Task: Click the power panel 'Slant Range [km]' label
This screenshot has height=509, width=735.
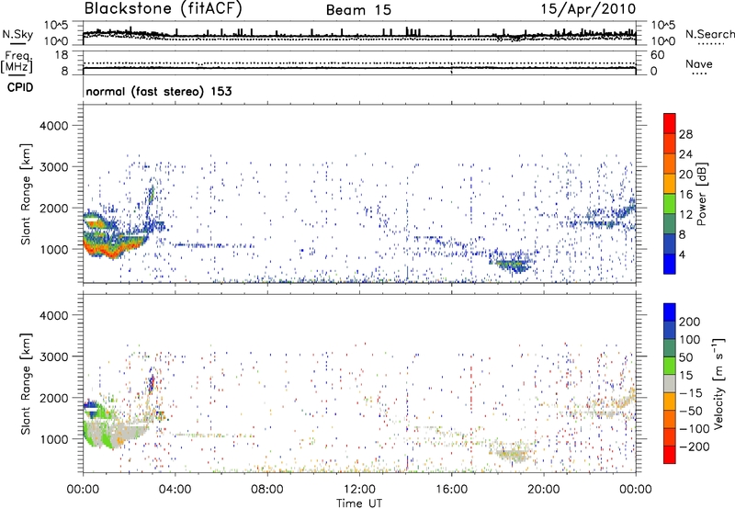Action: pos(26,194)
